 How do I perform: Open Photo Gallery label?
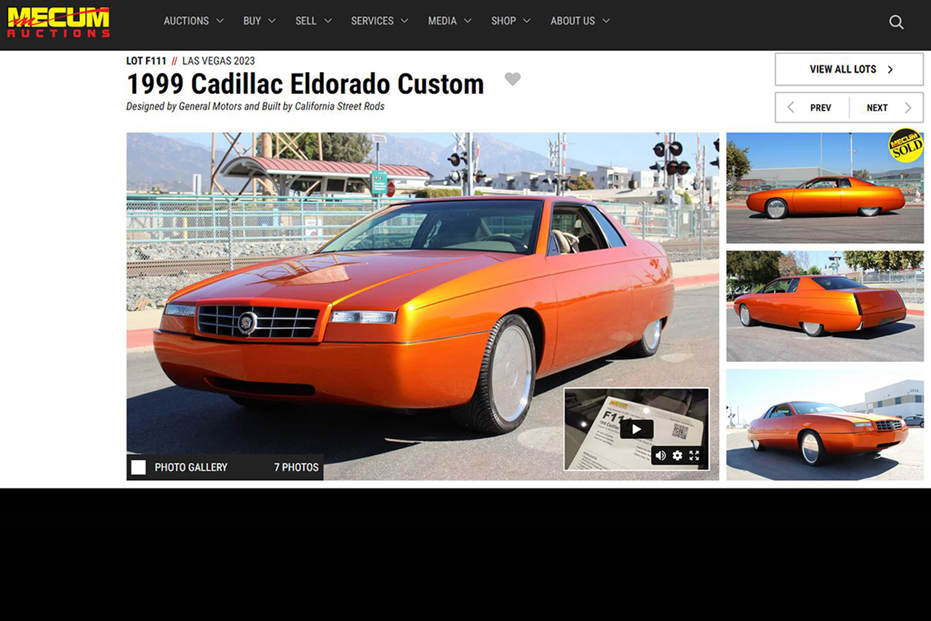click(191, 467)
